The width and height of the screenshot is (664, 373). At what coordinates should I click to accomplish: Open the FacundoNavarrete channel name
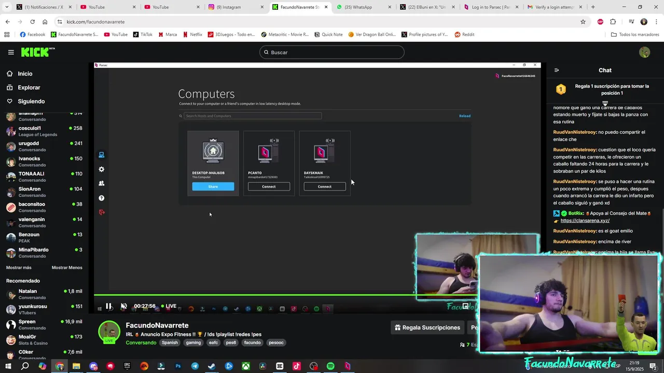tap(157, 325)
